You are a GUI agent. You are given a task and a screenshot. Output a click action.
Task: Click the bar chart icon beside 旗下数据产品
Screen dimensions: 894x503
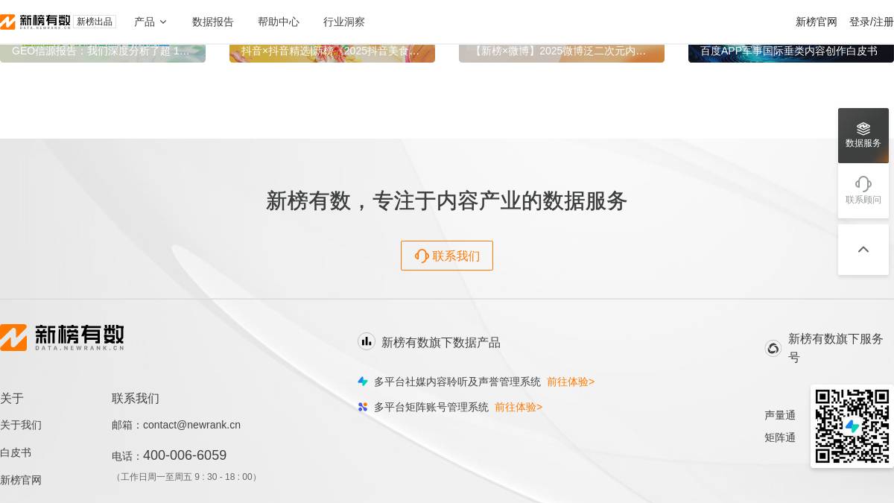(x=367, y=341)
